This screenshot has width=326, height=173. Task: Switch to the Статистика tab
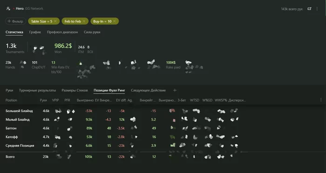14,32
